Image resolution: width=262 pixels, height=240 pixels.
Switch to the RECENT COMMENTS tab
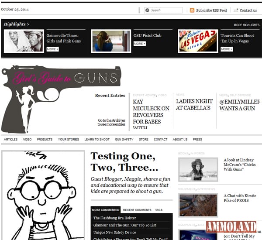point(137,210)
